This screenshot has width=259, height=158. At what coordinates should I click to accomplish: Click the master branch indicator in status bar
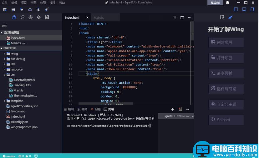(x=9, y=156)
